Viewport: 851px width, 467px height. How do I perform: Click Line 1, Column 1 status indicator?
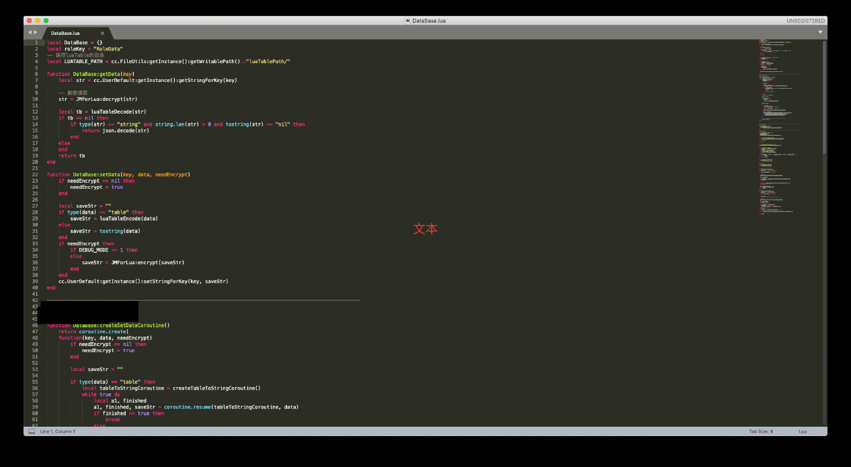pos(58,431)
